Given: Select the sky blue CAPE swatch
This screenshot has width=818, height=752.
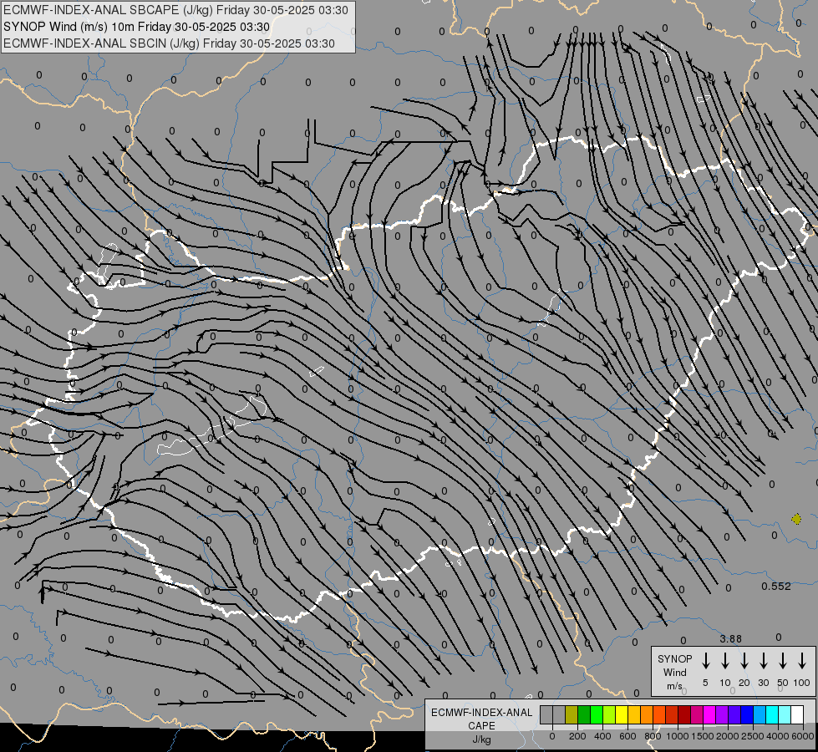Looking at the screenshot, I should point(759,714).
